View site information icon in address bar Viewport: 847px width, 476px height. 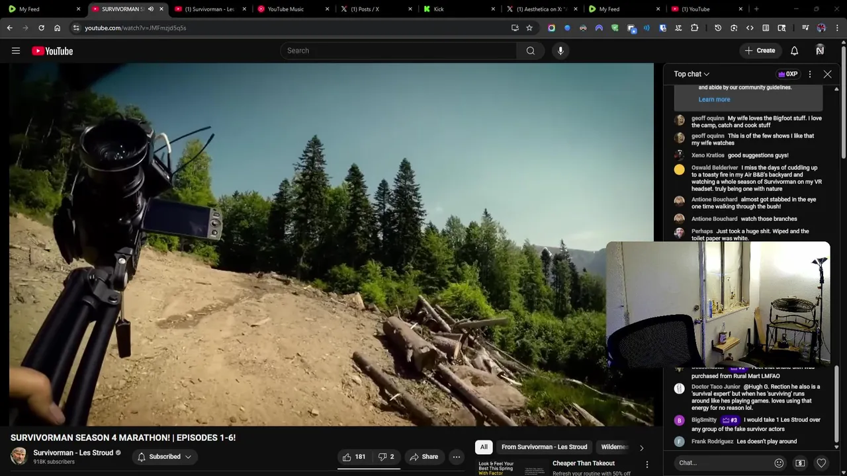click(x=76, y=28)
